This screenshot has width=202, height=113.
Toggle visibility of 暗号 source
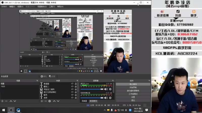(x=72, y=95)
